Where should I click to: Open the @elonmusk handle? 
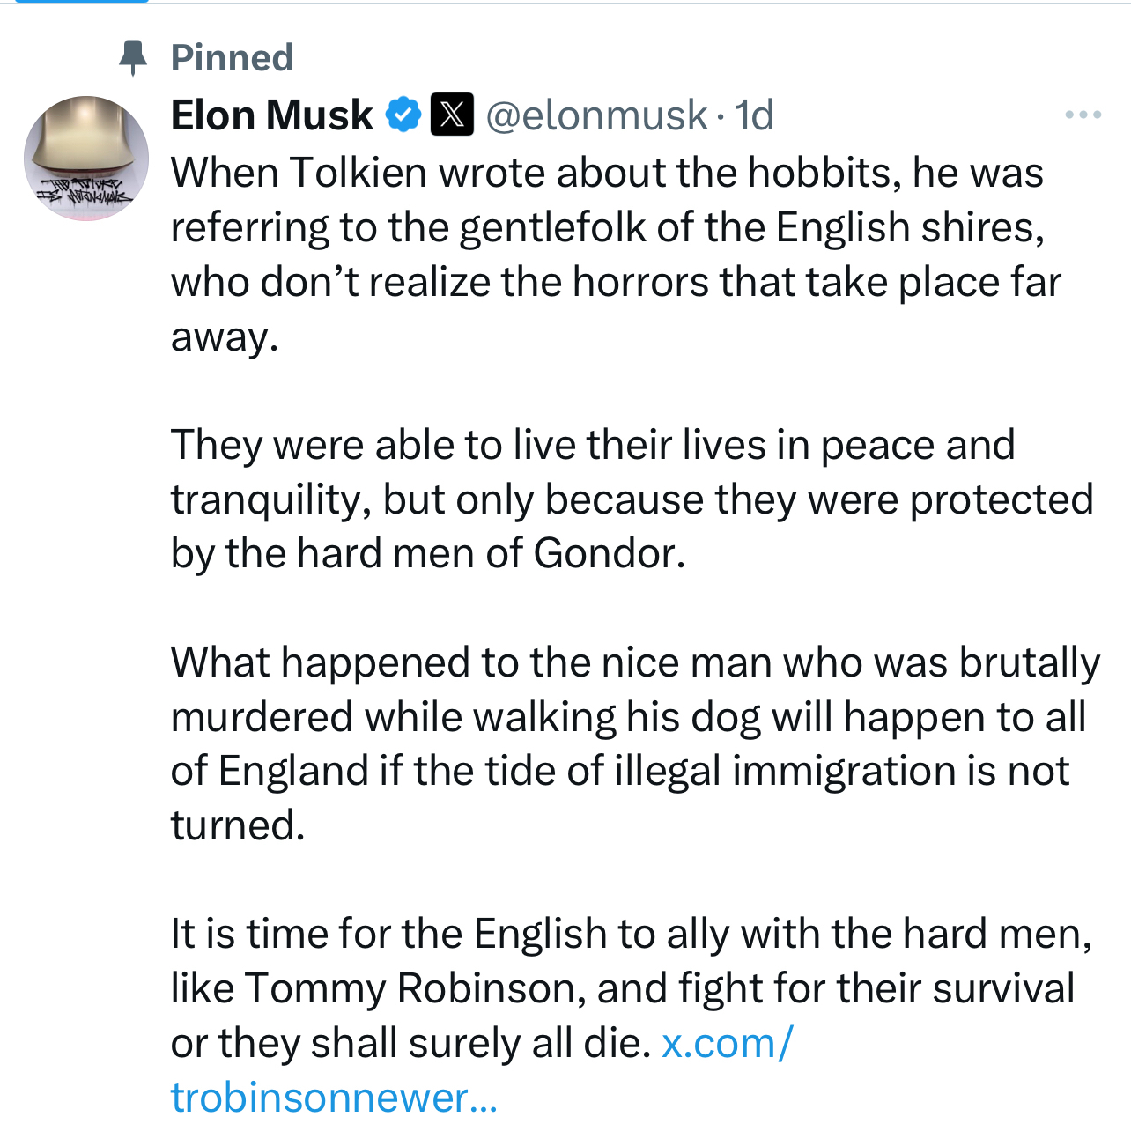596,115
